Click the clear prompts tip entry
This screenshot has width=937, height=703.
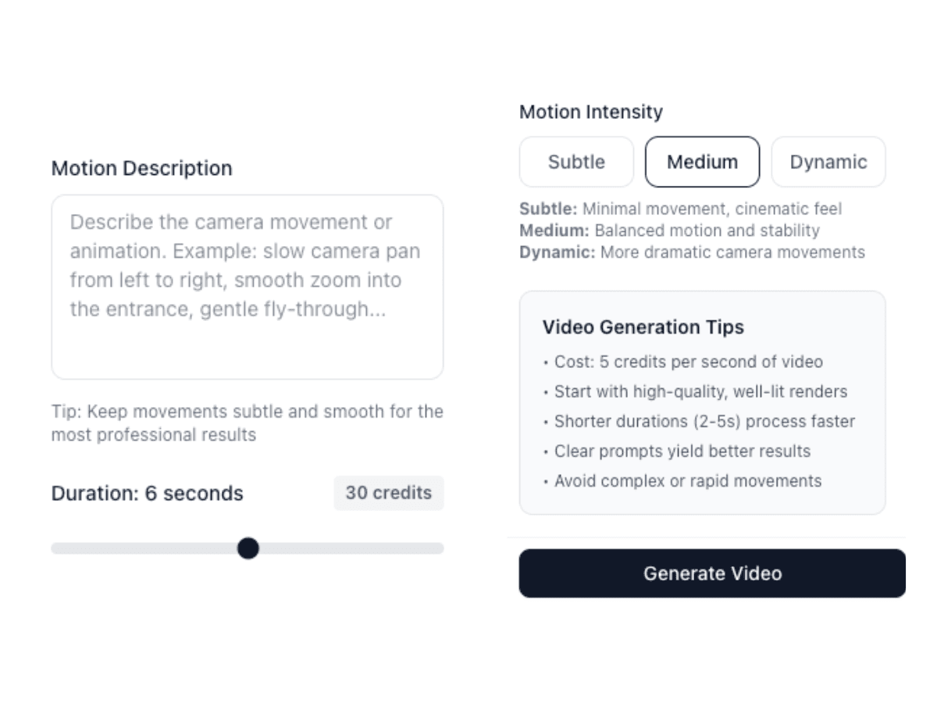(x=682, y=451)
